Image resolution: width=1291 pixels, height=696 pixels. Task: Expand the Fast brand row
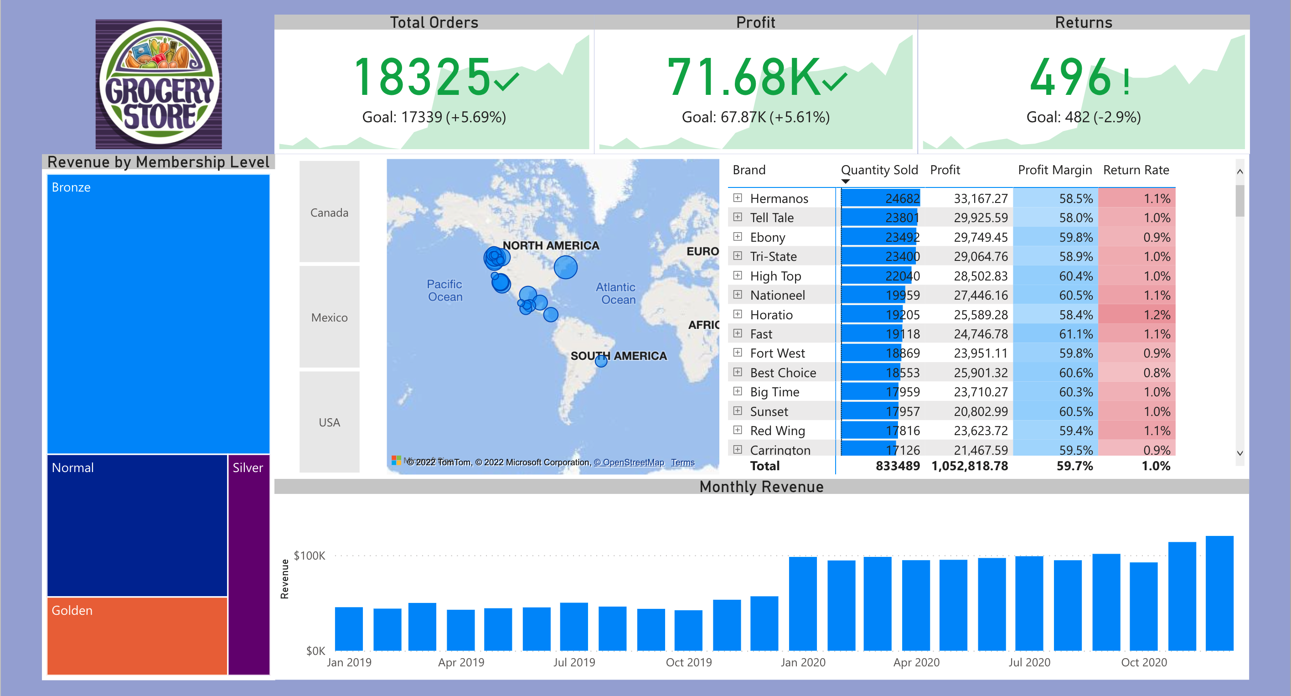coord(737,333)
